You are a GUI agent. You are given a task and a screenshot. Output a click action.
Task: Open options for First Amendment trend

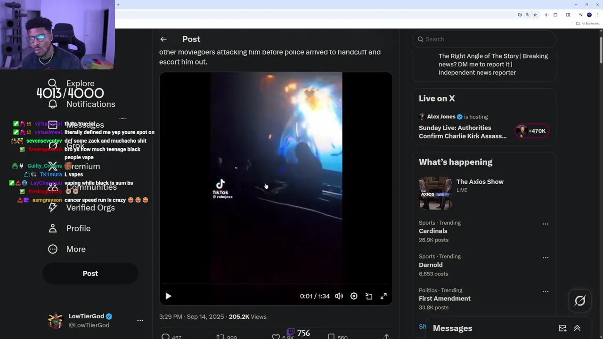tap(546, 291)
